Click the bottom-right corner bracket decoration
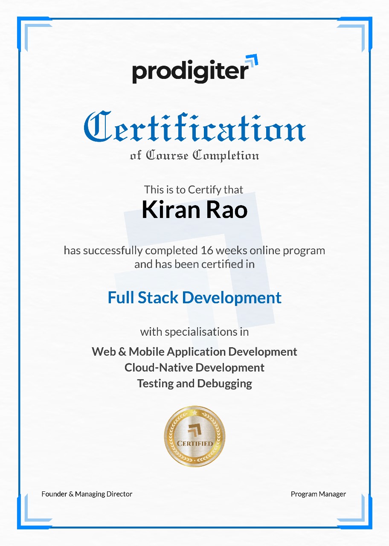Viewport: 389px width, 546px height. click(355, 512)
